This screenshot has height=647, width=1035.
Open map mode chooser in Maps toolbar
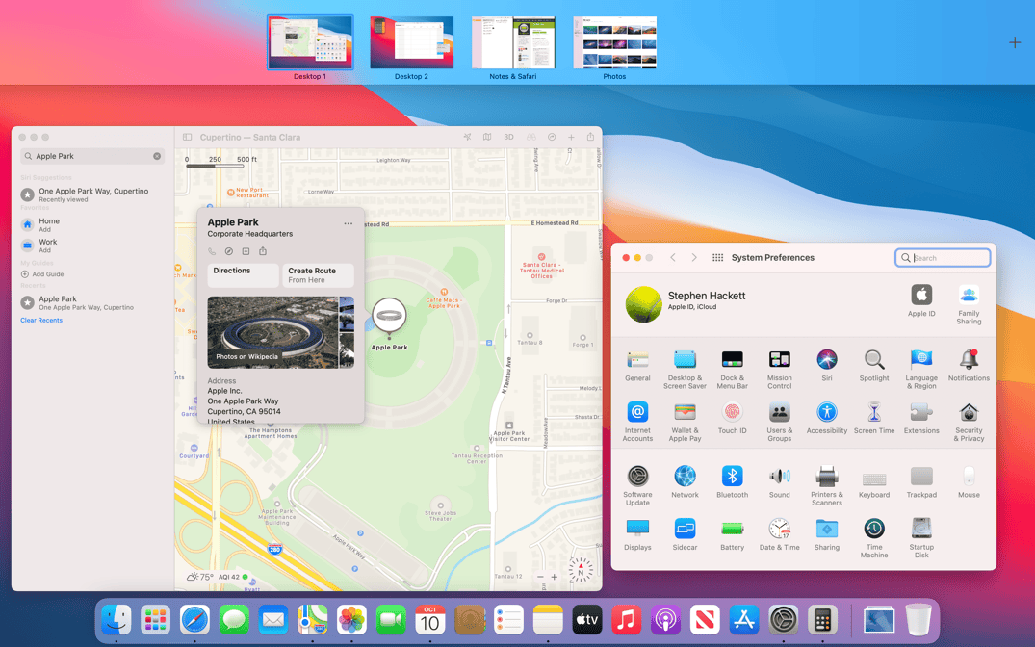point(487,138)
